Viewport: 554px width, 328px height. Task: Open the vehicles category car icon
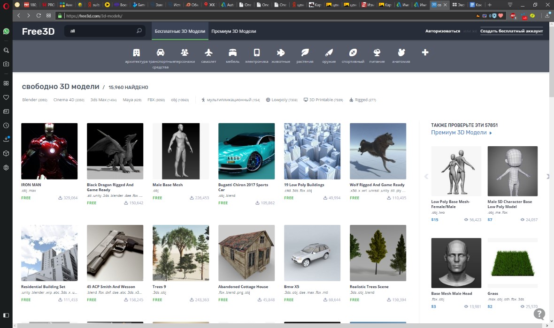click(161, 52)
